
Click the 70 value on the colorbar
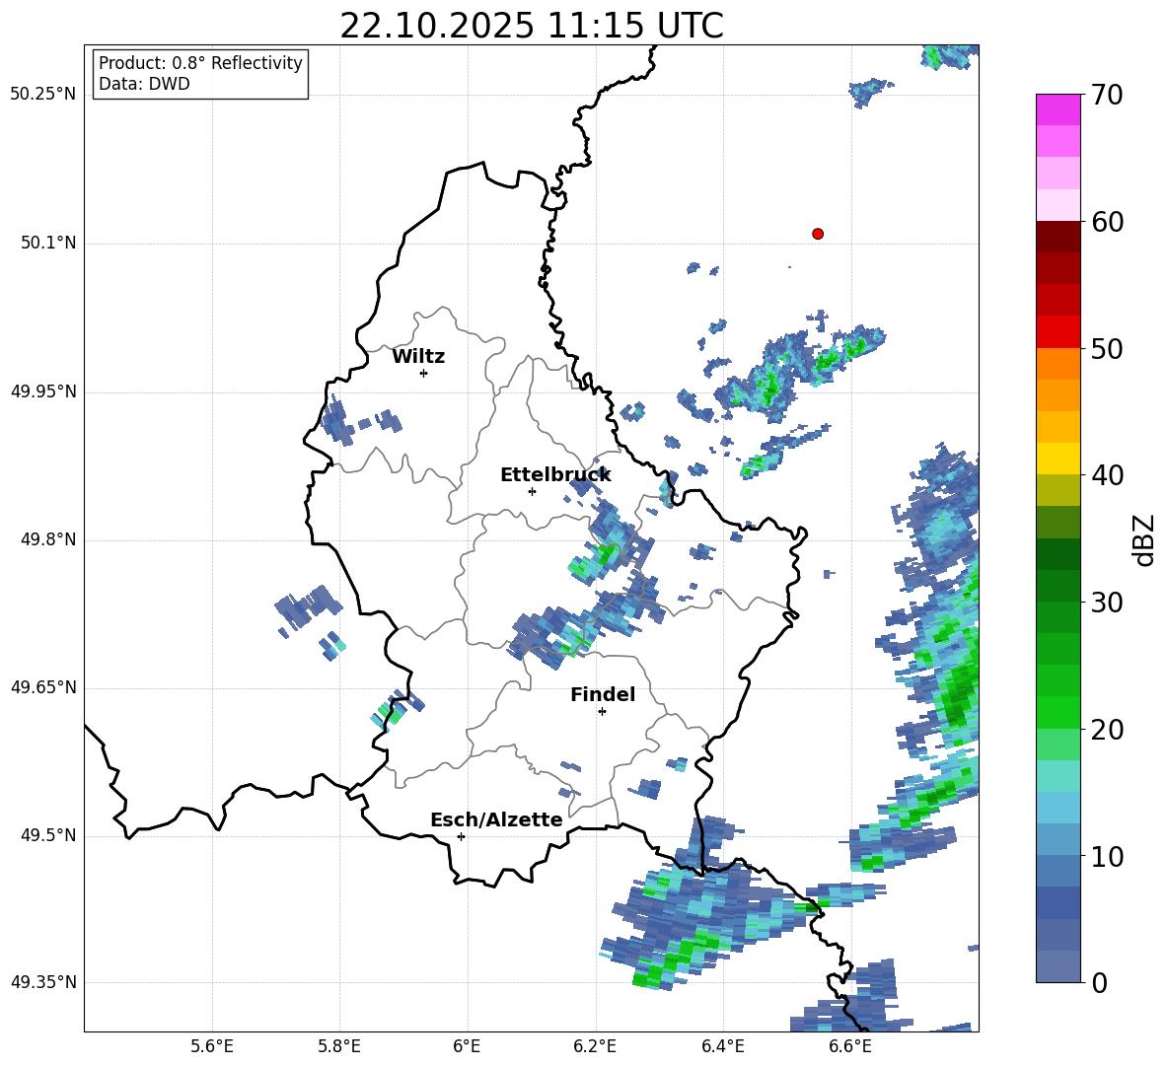coord(1106,96)
